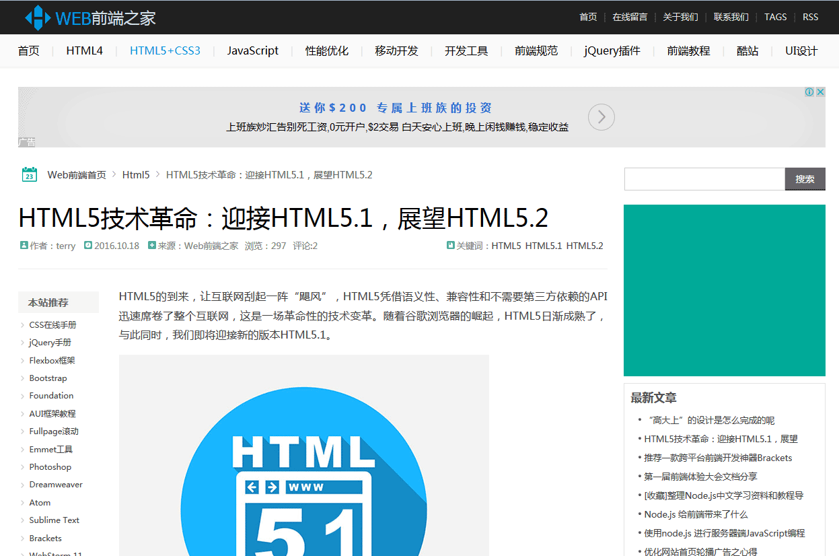This screenshot has width=839, height=556.
Task: Click the author icon before 作者：terry
Action: click(x=24, y=246)
